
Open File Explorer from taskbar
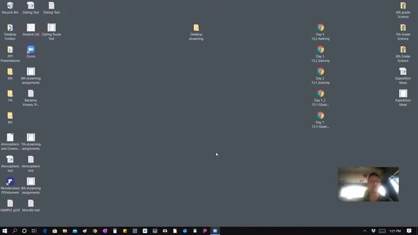(65, 230)
